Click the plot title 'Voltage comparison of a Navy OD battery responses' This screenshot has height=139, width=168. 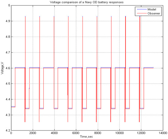click(x=86, y=2)
